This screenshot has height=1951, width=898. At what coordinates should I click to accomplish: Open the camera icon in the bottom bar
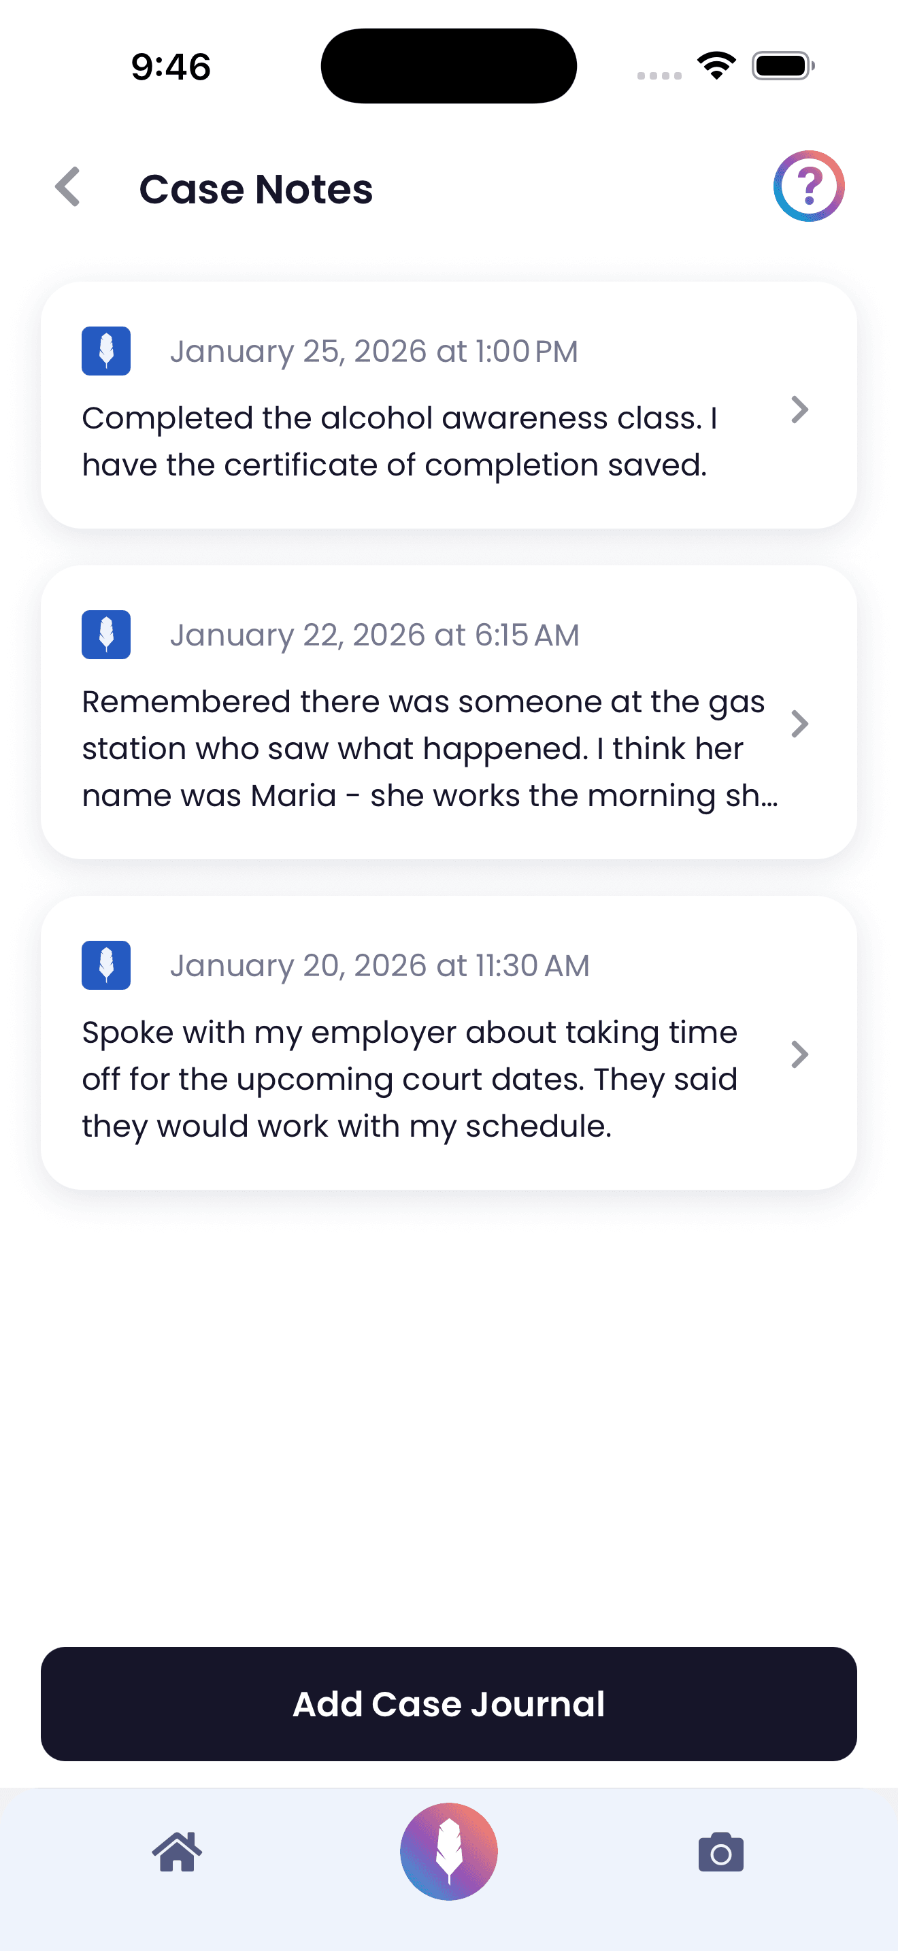pyautogui.click(x=720, y=1853)
